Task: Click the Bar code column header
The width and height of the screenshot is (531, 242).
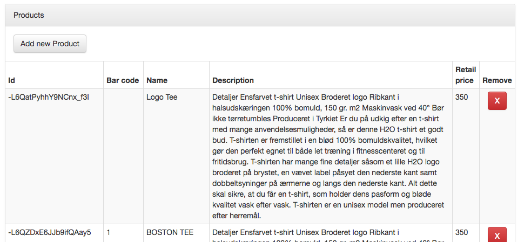Action: tap(123, 80)
